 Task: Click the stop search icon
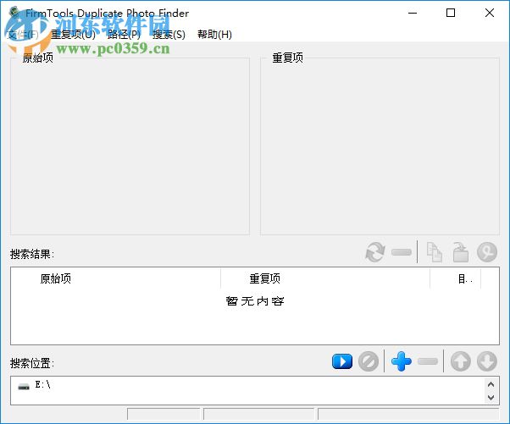coord(369,361)
